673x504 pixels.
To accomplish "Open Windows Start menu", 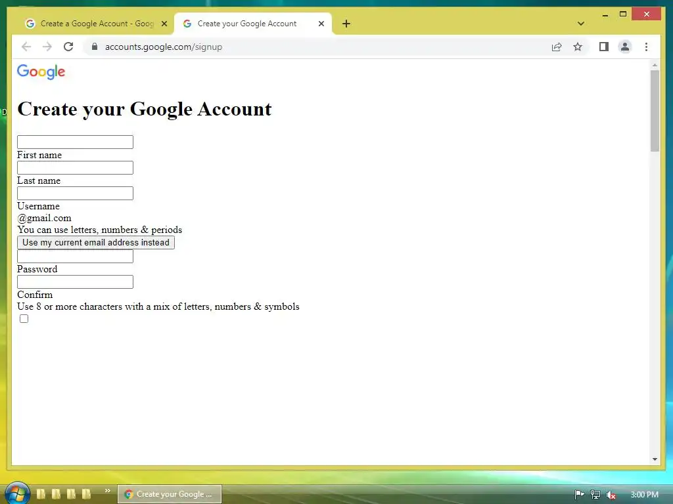I will click(17, 493).
